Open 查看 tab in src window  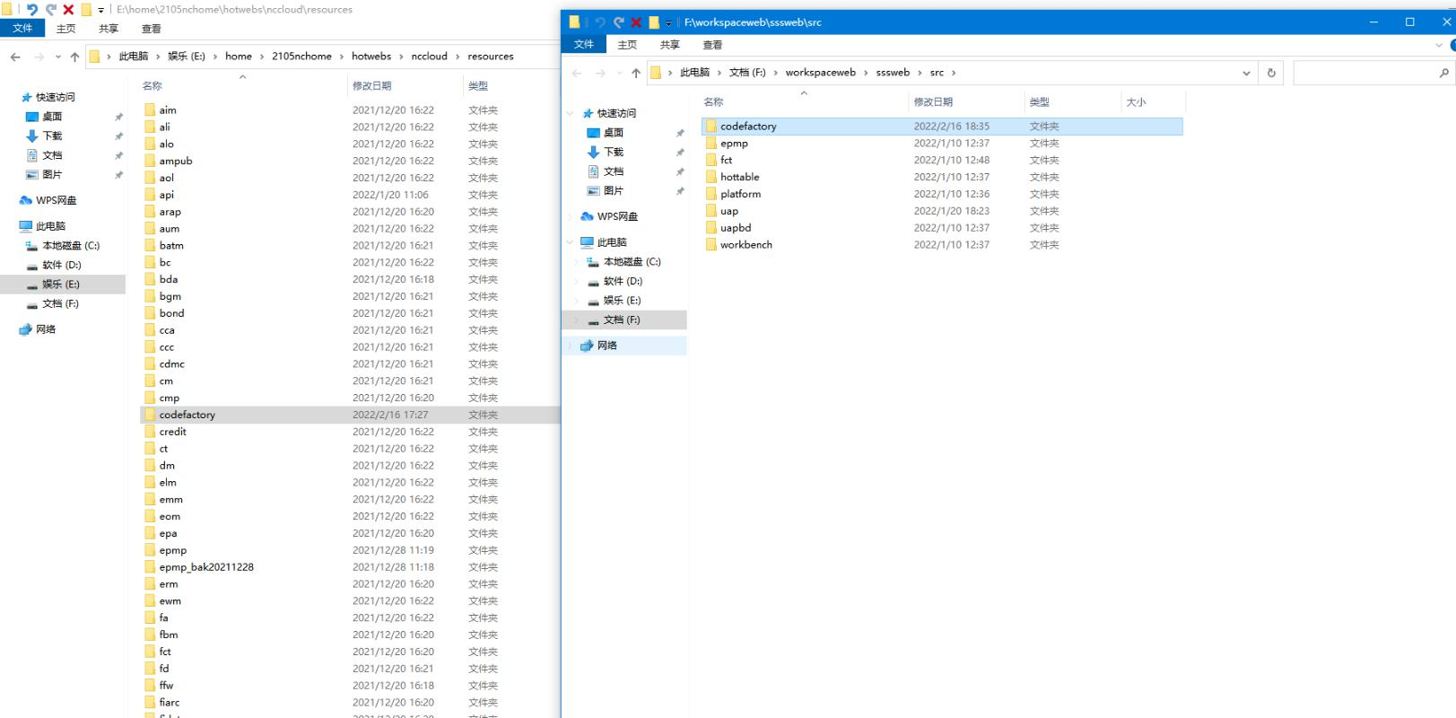tap(712, 45)
